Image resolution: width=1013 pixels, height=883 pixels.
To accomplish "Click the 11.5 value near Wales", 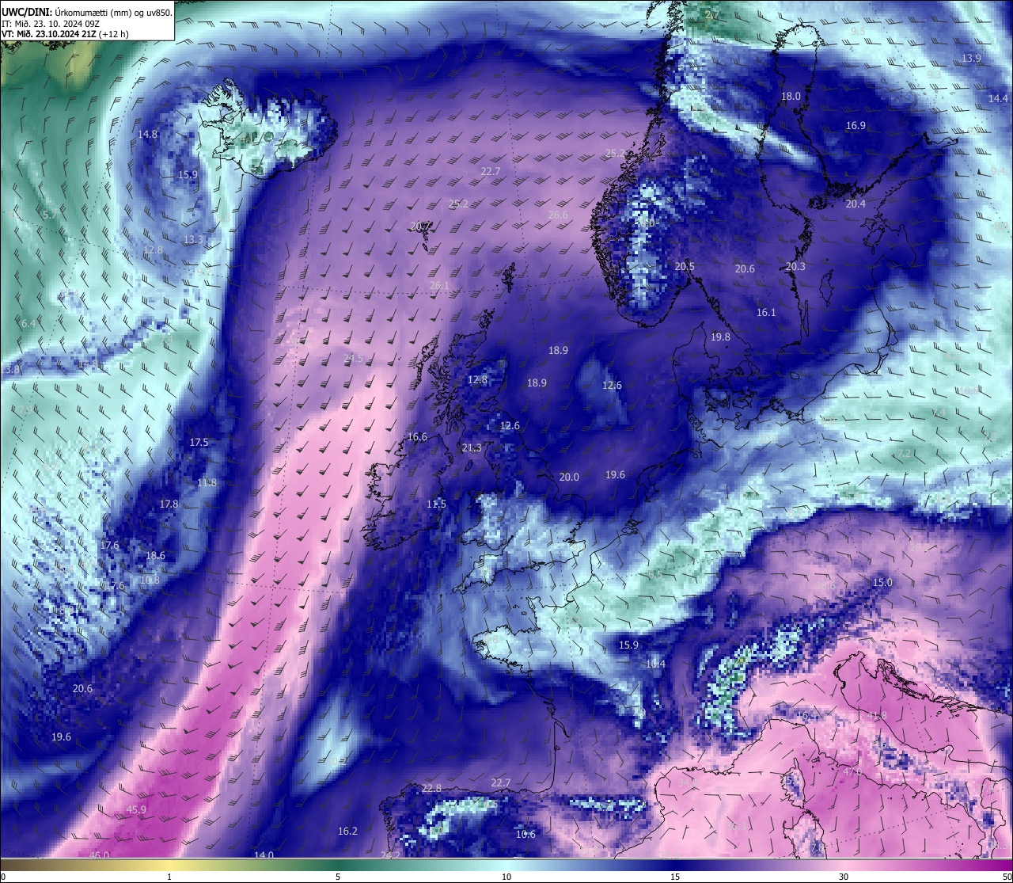I will click(436, 504).
